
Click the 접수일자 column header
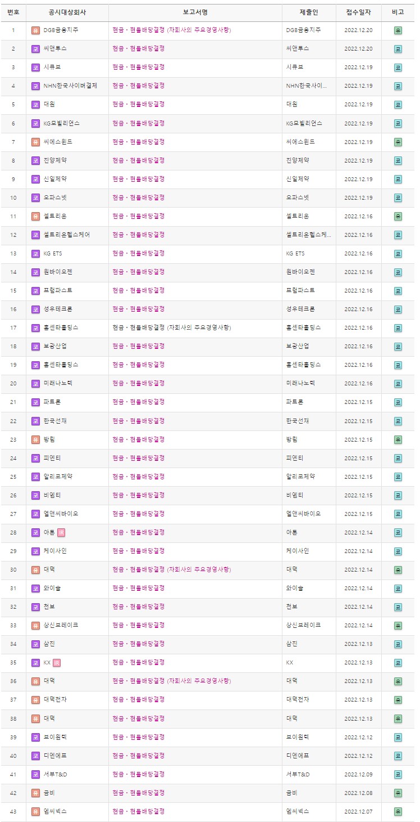pyautogui.click(x=358, y=12)
